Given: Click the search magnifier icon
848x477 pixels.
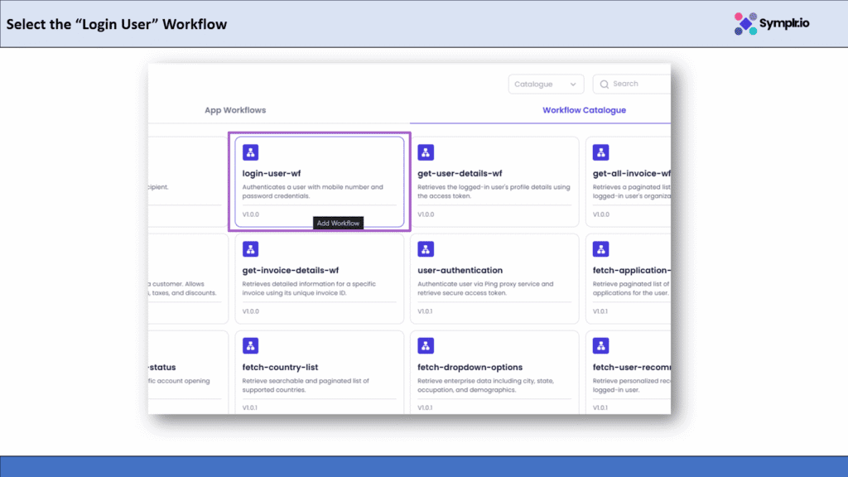Looking at the screenshot, I should pos(605,84).
